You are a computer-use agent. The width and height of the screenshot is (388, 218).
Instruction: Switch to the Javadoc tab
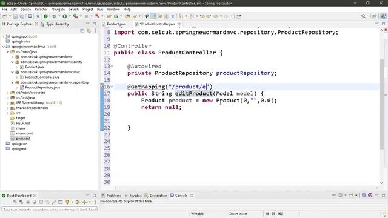click(x=133, y=196)
